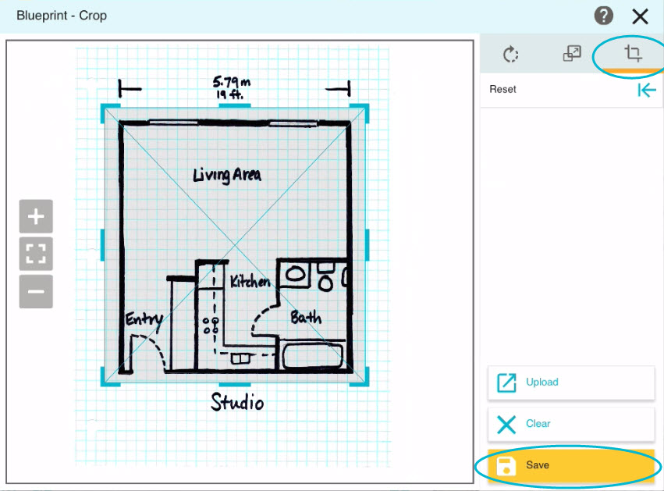664x491 pixels.
Task: Save the cropped blueprint
Action: 571,465
